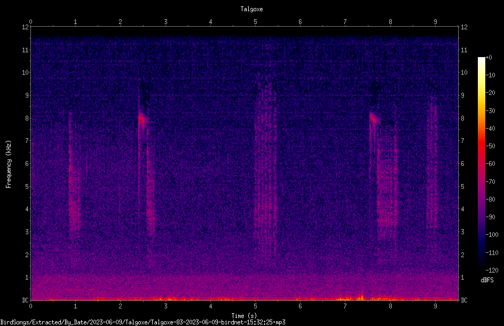Click the "-70" value on the color scale
This screenshot has height=326, width=504.
[x=490, y=182]
